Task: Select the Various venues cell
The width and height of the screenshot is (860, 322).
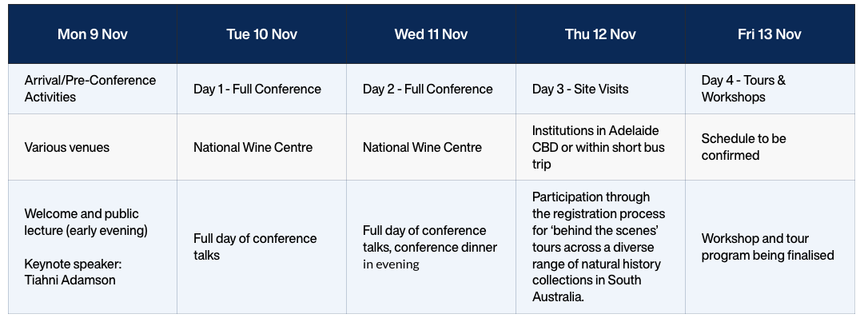Action: [x=93, y=147]
